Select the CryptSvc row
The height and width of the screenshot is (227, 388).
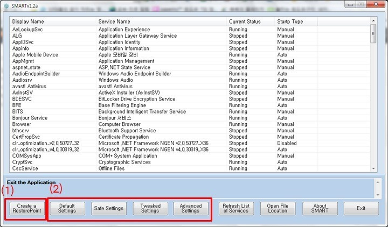pyautogui.click(x=190, y=162)
